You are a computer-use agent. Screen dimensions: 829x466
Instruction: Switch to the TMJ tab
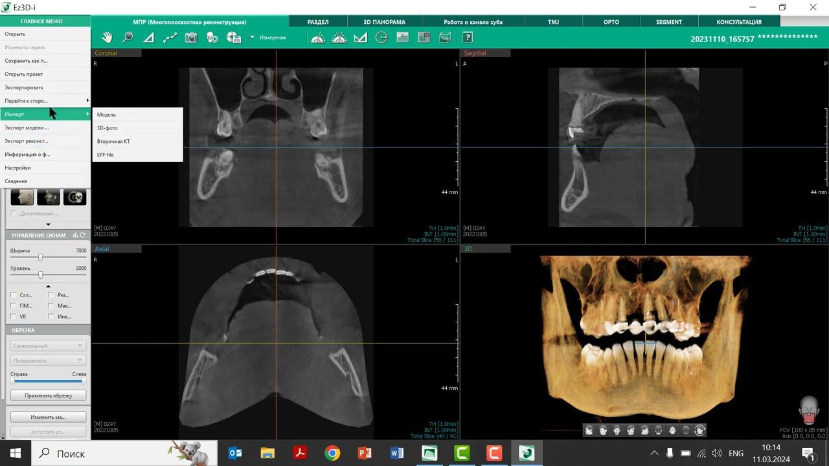[x=553, y=22]
